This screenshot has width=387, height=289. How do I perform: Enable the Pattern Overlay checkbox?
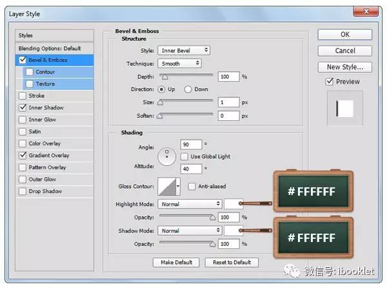point(23,167)
